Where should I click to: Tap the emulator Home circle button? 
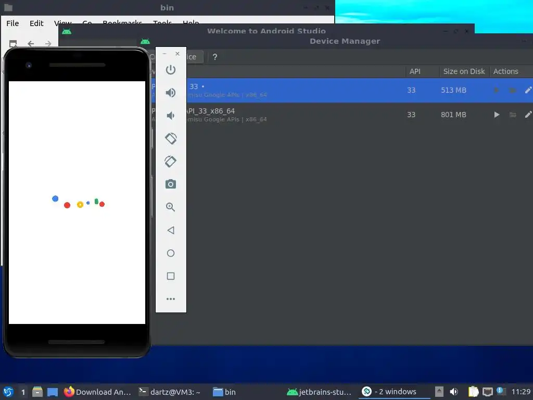point(171,253)
